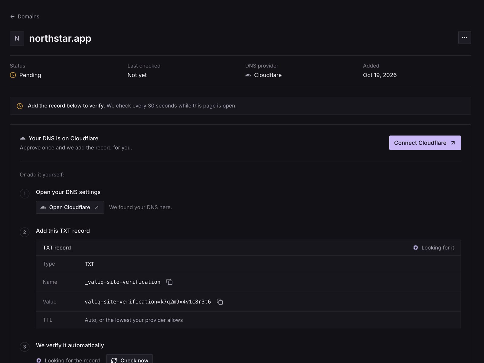Click the 'Pending' status text
The image size is (484, 363).
[x=30, y=75]
